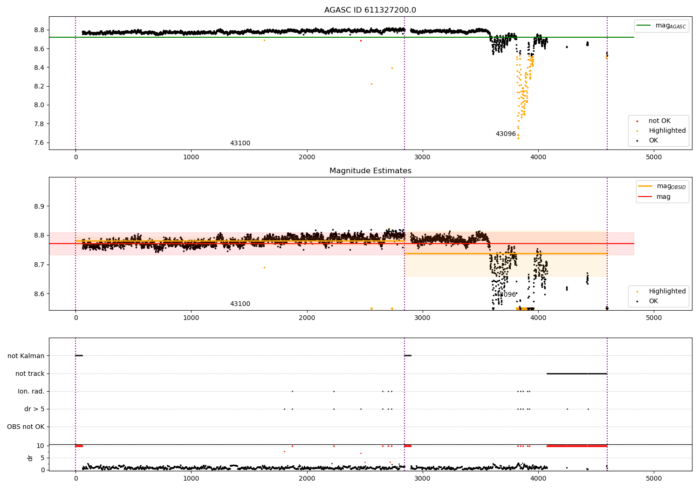The width and height of the screenshot is (699, 489).
Task: Click the '8.2' y-axis tick label
Action: coord(39,86)
